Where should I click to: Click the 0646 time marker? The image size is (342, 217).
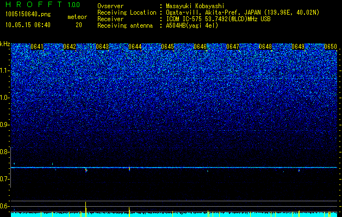[200, 47]
